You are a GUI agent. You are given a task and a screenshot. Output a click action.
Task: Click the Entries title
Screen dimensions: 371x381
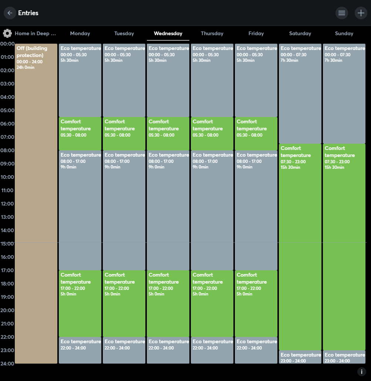click(x=28, y=13)
